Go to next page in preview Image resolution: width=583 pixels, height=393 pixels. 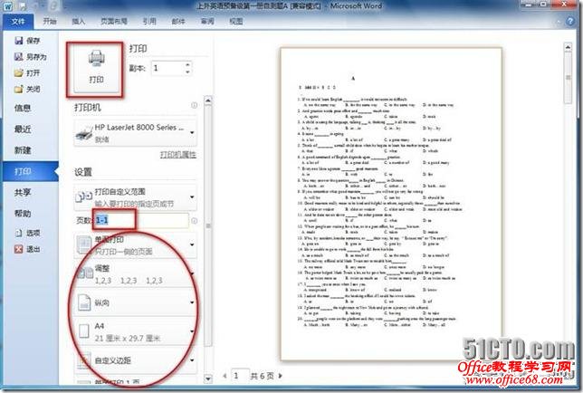[281, 376]
